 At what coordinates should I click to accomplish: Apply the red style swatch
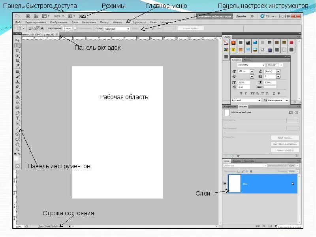(x=292, y=43)
